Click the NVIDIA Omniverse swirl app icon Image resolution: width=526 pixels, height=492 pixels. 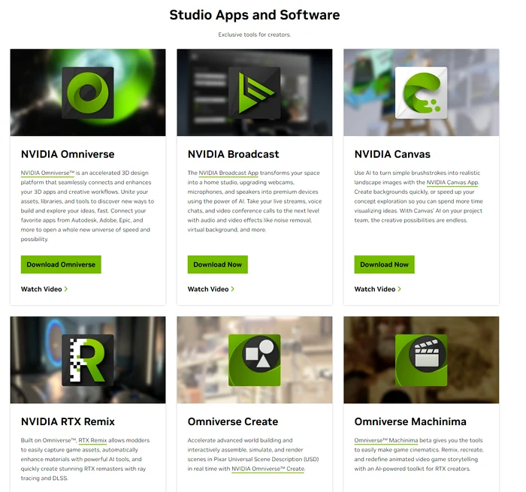coord(88,92)
